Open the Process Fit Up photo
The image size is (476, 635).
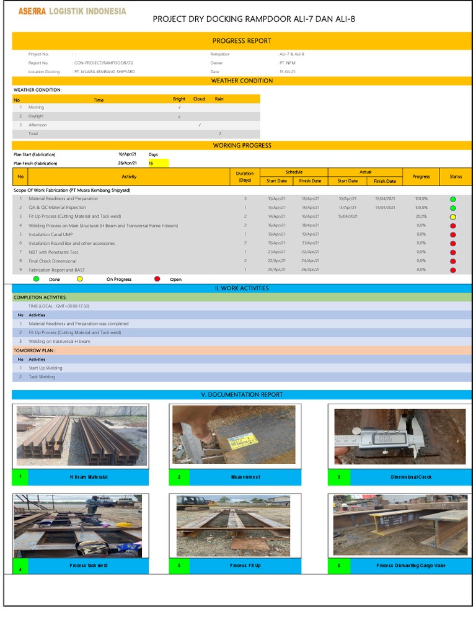234,526
